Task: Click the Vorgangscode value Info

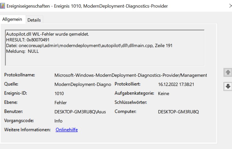Action: point(58,121)
